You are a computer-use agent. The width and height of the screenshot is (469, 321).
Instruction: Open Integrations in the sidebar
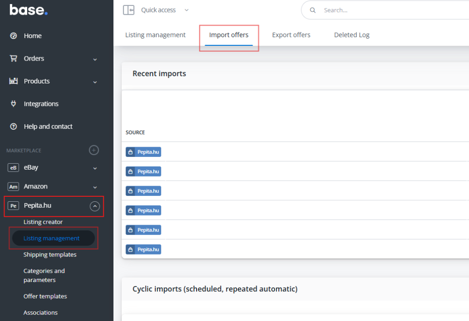tap(41, 104)
